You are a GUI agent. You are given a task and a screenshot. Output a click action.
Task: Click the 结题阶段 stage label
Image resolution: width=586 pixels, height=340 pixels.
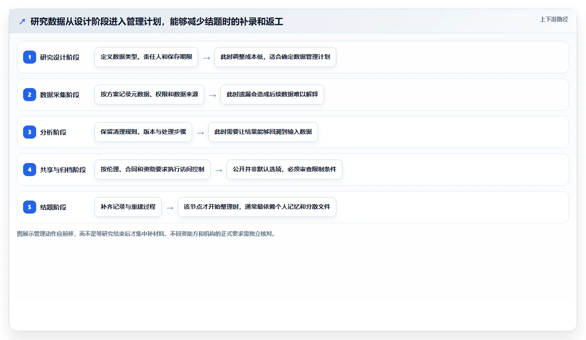[x=53, y=207]
